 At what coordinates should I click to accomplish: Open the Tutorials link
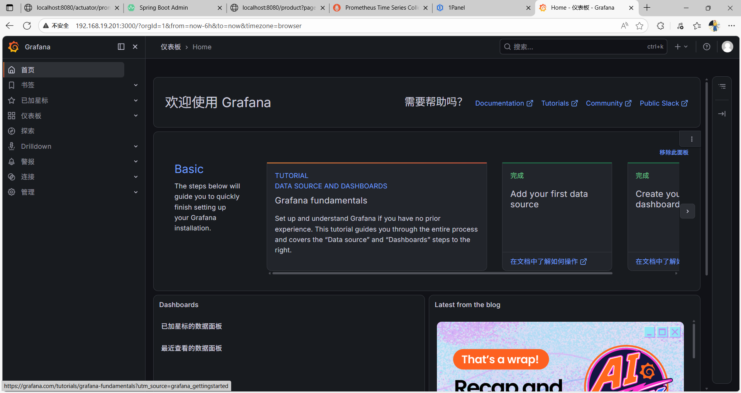coord(560,103)
